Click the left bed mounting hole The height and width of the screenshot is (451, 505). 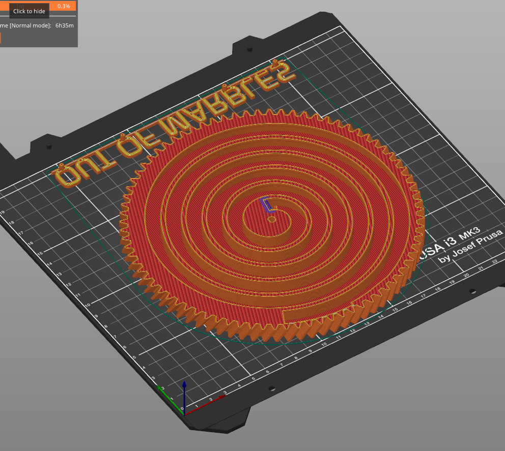tap(49, 146)
